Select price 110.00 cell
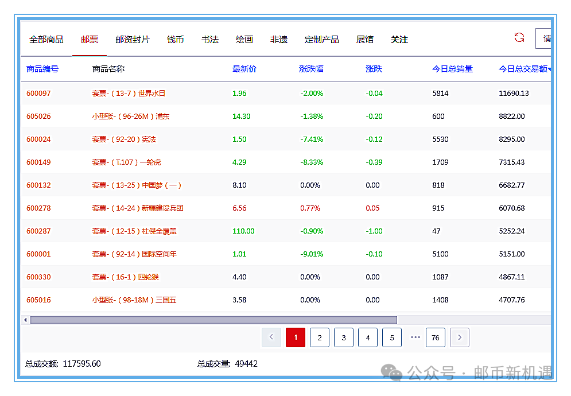 (x=243, y=231)
